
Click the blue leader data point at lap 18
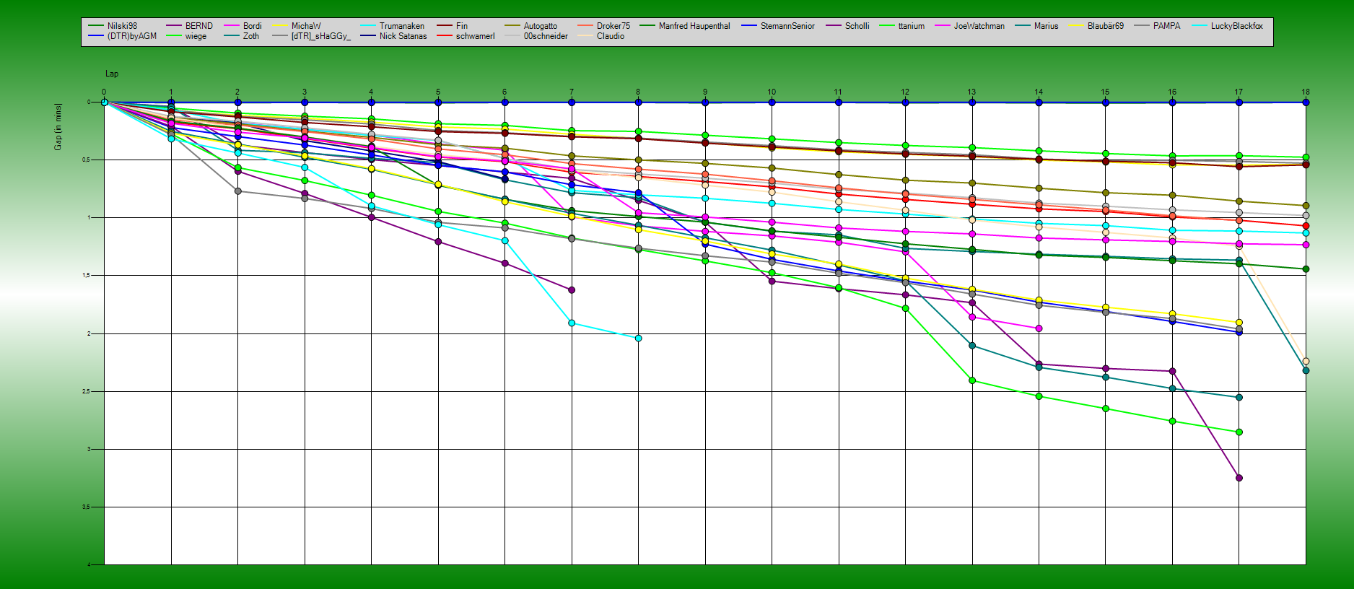pyautogui.click(x=1306, y=102)
